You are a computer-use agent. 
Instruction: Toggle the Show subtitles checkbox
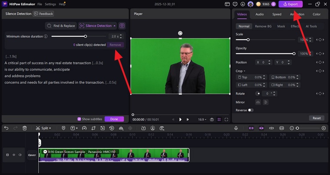(x=79, y=119)
